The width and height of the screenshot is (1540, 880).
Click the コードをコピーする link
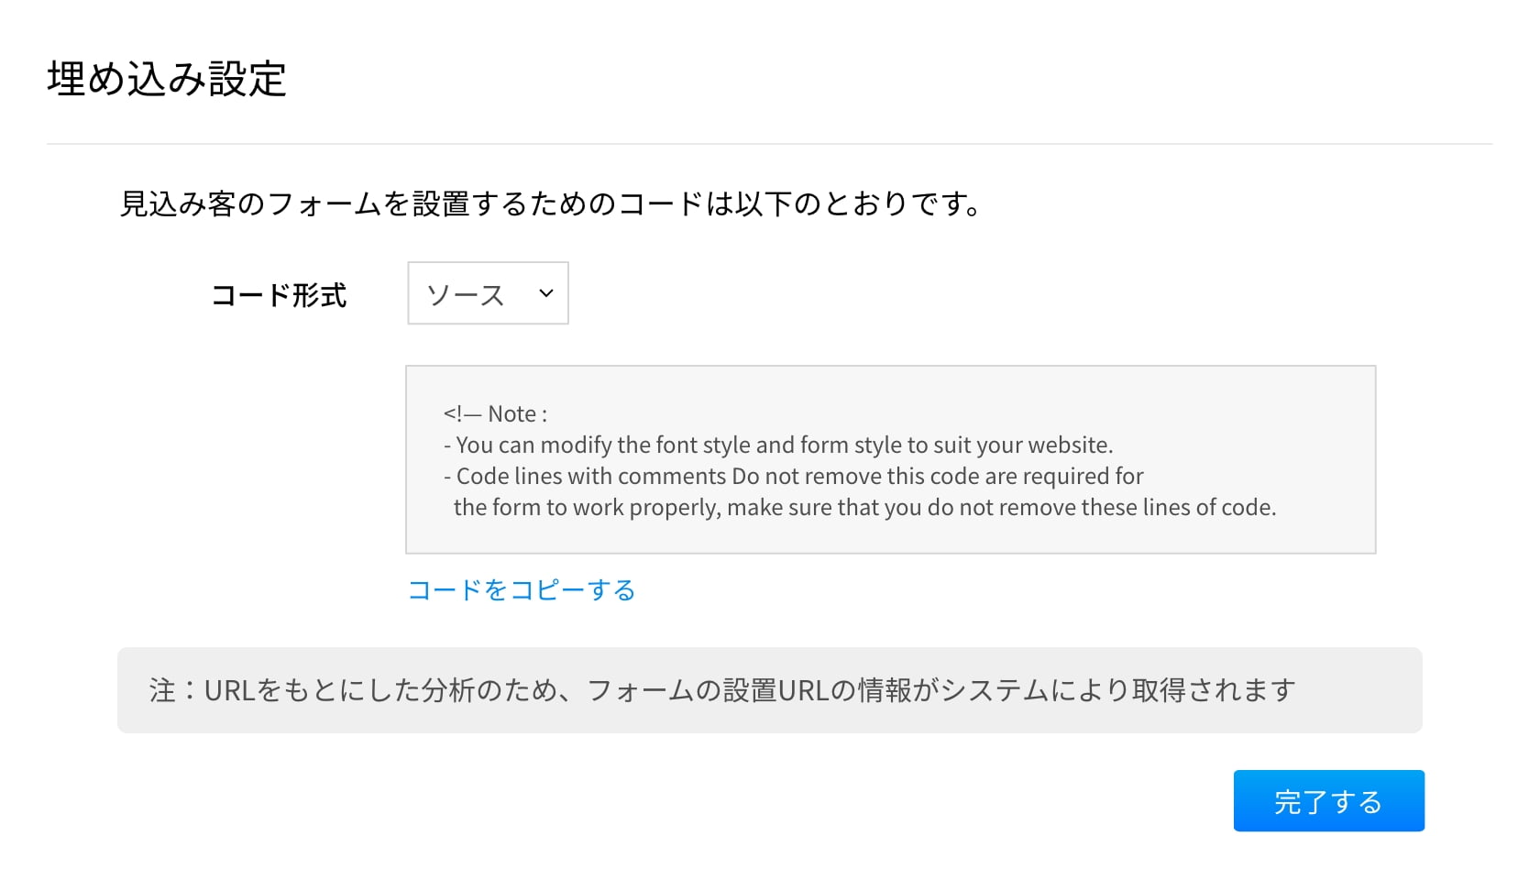[x=522, y=590]
